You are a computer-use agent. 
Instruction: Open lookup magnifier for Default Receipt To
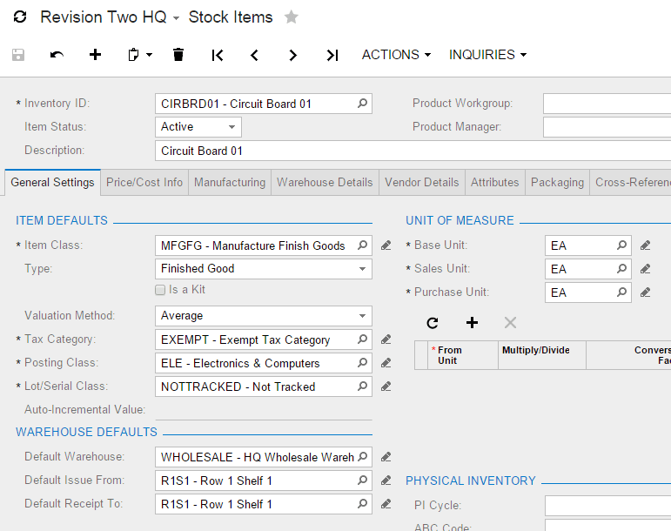362,504
